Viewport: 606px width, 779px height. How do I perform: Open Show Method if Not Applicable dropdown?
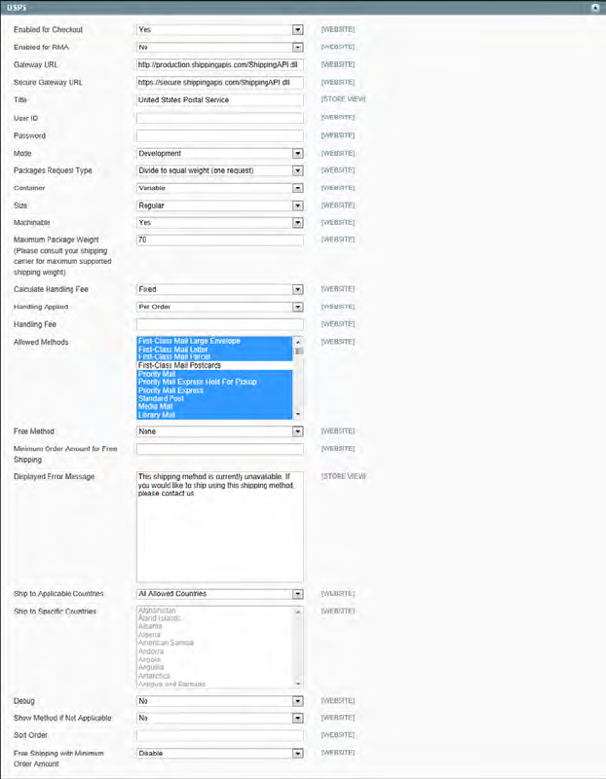click(220, 719)
